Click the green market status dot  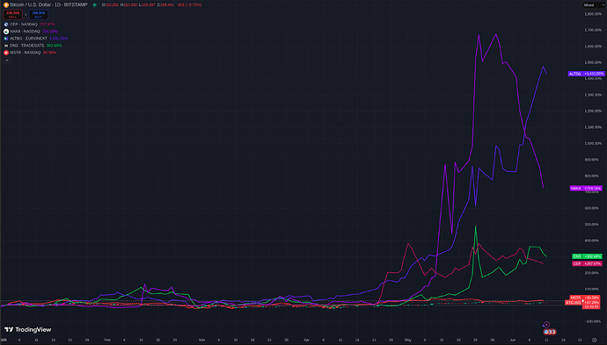click(94, 5)
